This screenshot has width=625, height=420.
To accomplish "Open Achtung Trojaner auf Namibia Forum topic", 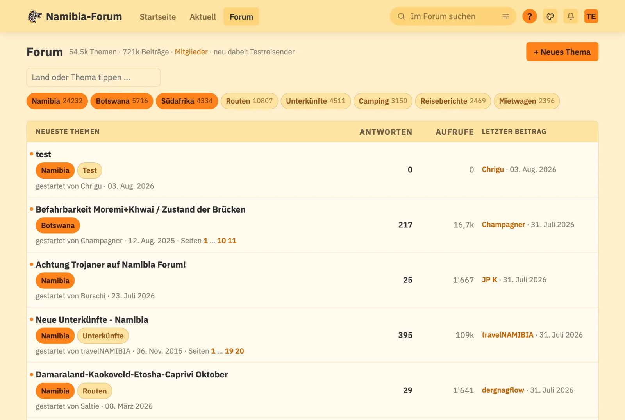I will point(111,265).
